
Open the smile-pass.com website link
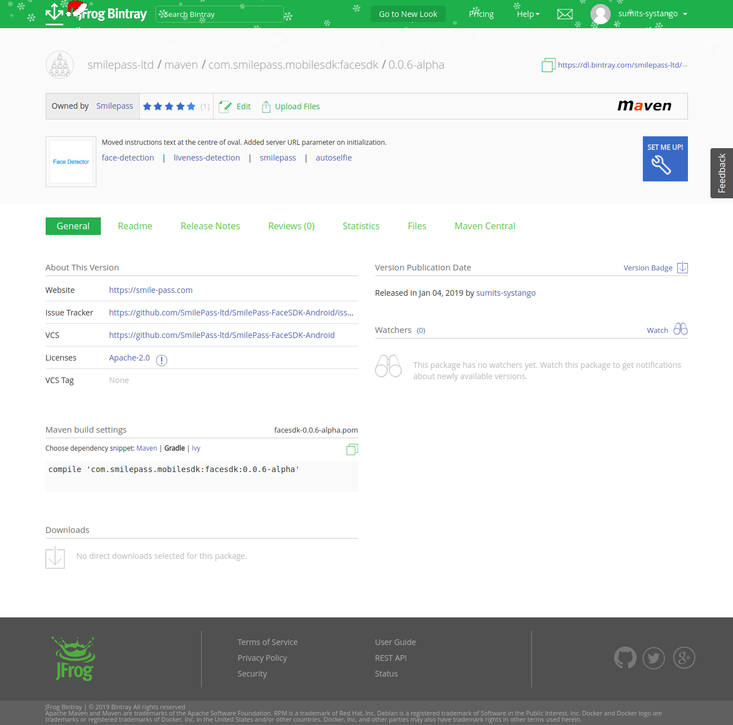pos(151,290)
